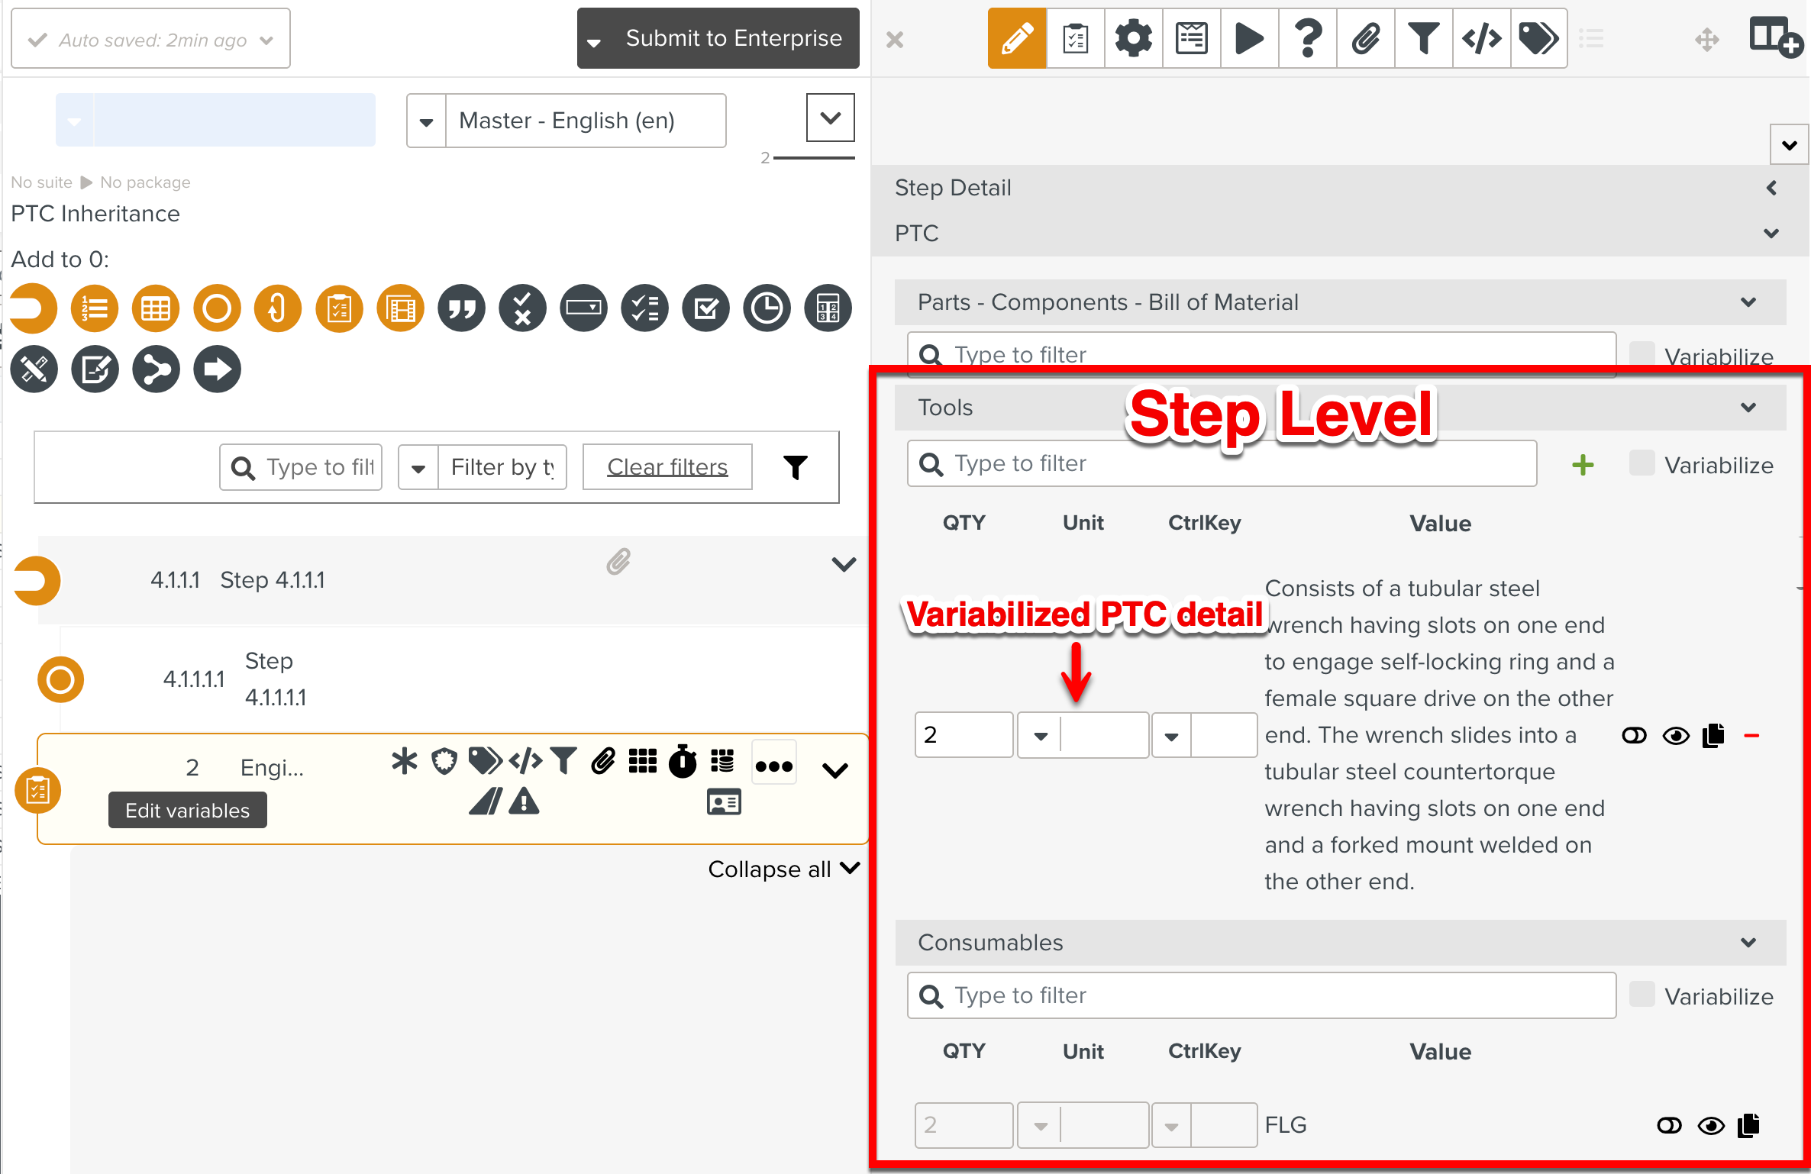Add a table element from orange icons

click(156, 308)
